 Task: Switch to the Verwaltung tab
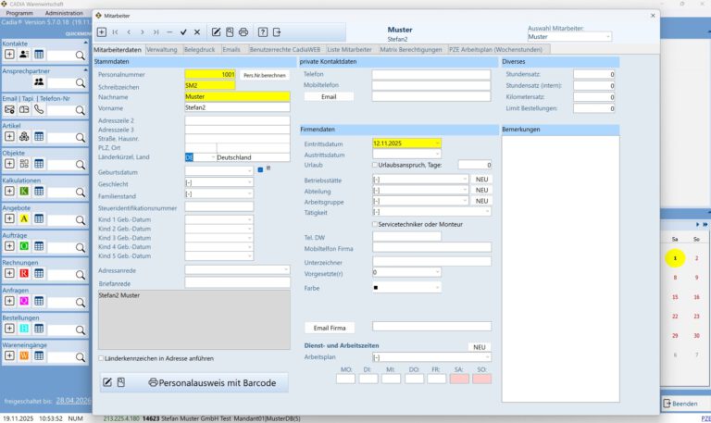tap(161, 49)
